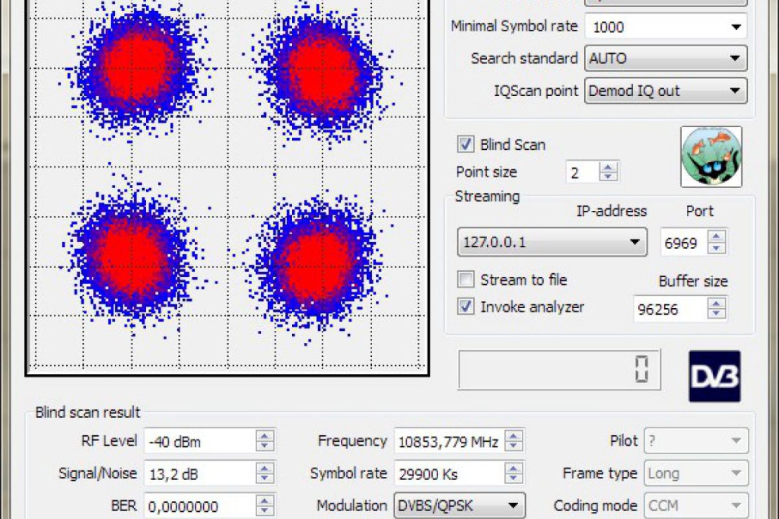This screenshot has width=779, height=519.
Task: Toggle the Blind Scan checkbox
Action: [465, 145]
